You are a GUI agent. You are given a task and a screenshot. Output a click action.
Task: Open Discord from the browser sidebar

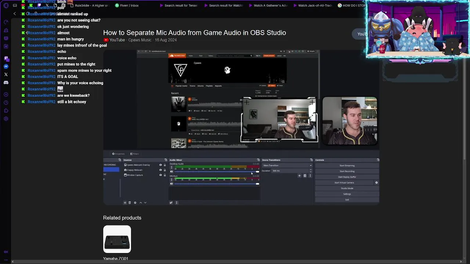(x=6, y=82)
